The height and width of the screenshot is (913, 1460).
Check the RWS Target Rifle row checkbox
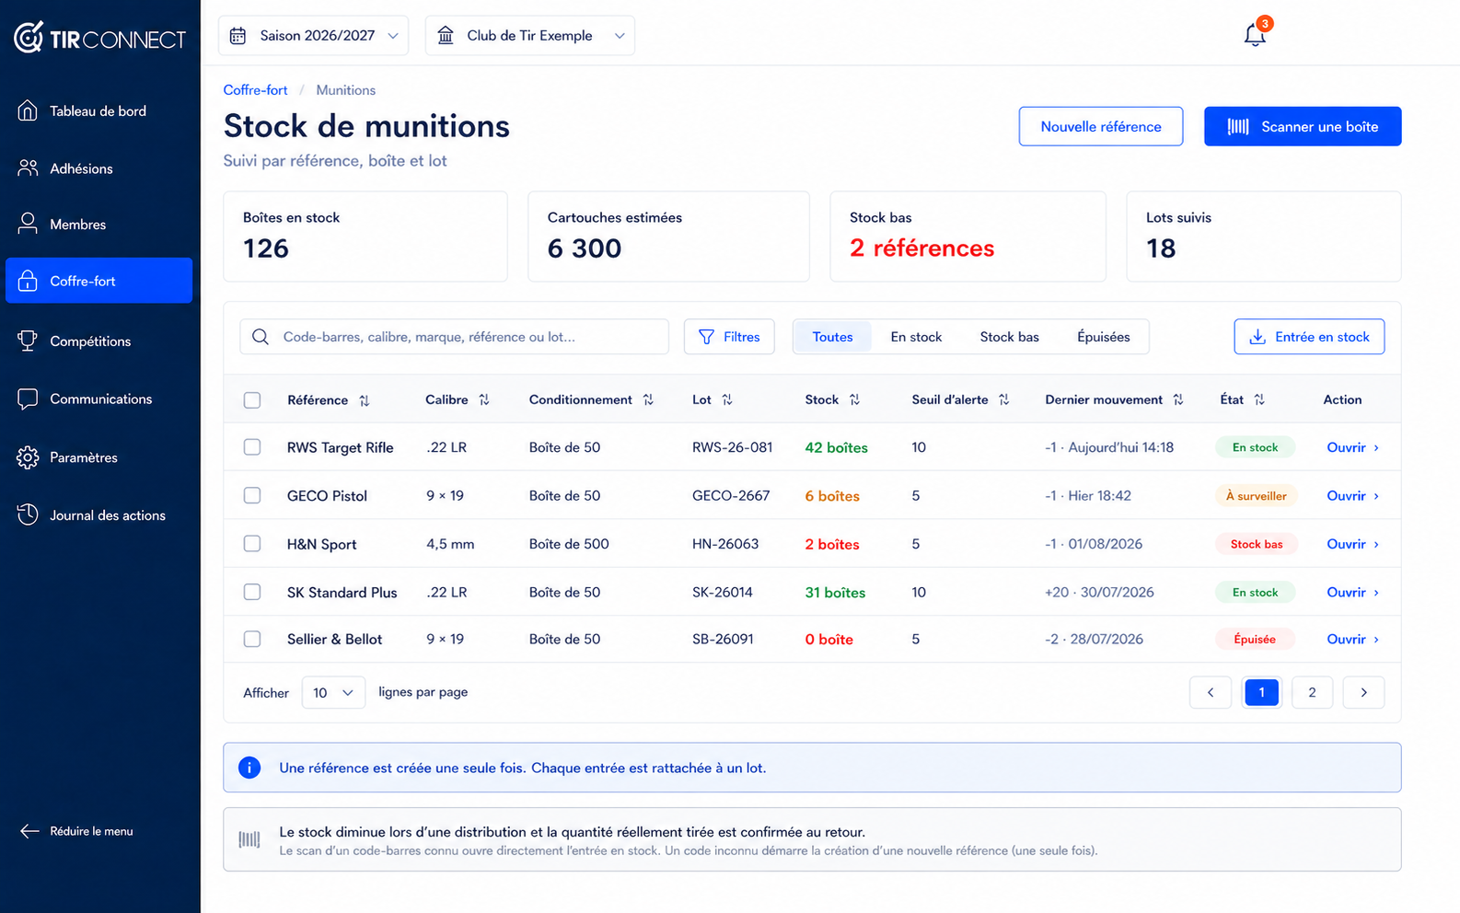click(252, 447)
